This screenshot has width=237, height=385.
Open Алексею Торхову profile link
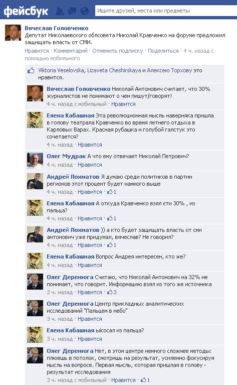[169, 70]
